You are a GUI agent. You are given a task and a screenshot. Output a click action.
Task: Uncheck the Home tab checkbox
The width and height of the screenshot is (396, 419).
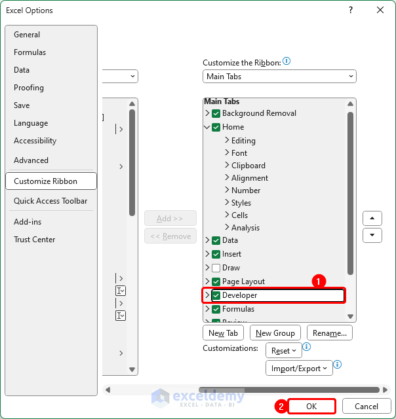click(x=216, y=127)
